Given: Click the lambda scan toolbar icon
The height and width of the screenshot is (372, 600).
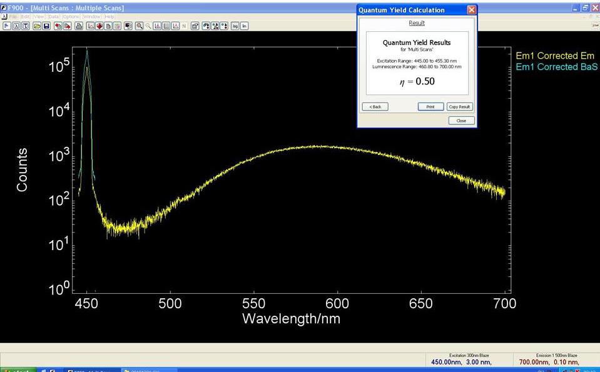Looking at the screenshot, I should pyautogui.click(x=17, y=26).
